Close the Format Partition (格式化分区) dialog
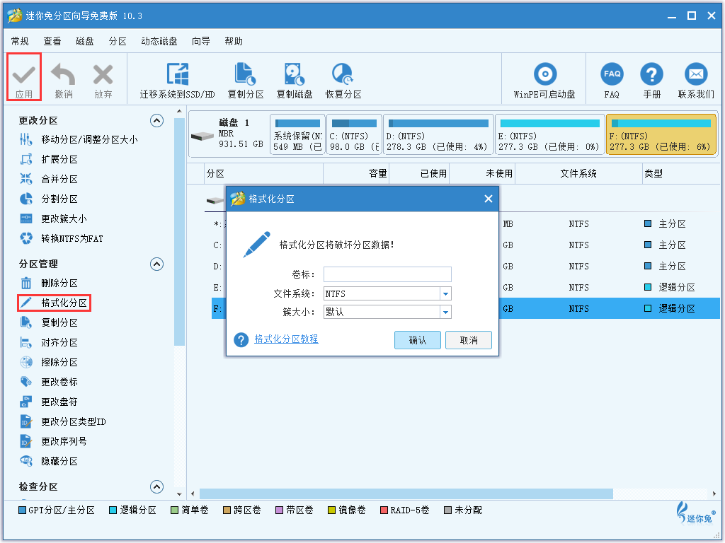Screen dimensions: 725x543 click(x=489, y=199)
